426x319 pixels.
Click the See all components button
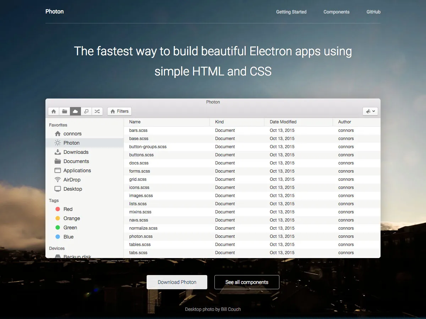click(247, 282)
